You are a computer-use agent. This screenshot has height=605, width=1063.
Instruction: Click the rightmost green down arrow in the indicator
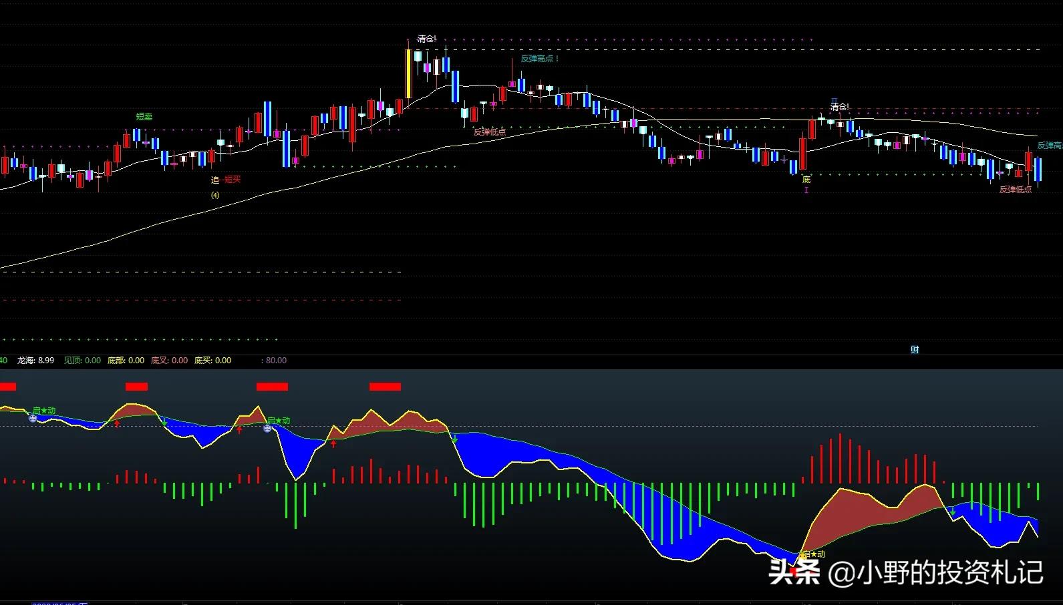953,512
